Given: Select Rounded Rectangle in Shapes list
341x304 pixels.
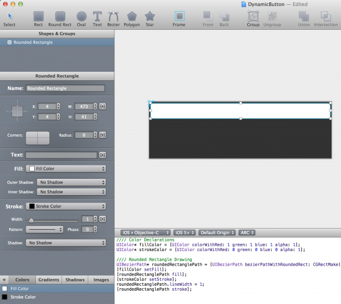Looking at the screenshot, I should point(57,43).
